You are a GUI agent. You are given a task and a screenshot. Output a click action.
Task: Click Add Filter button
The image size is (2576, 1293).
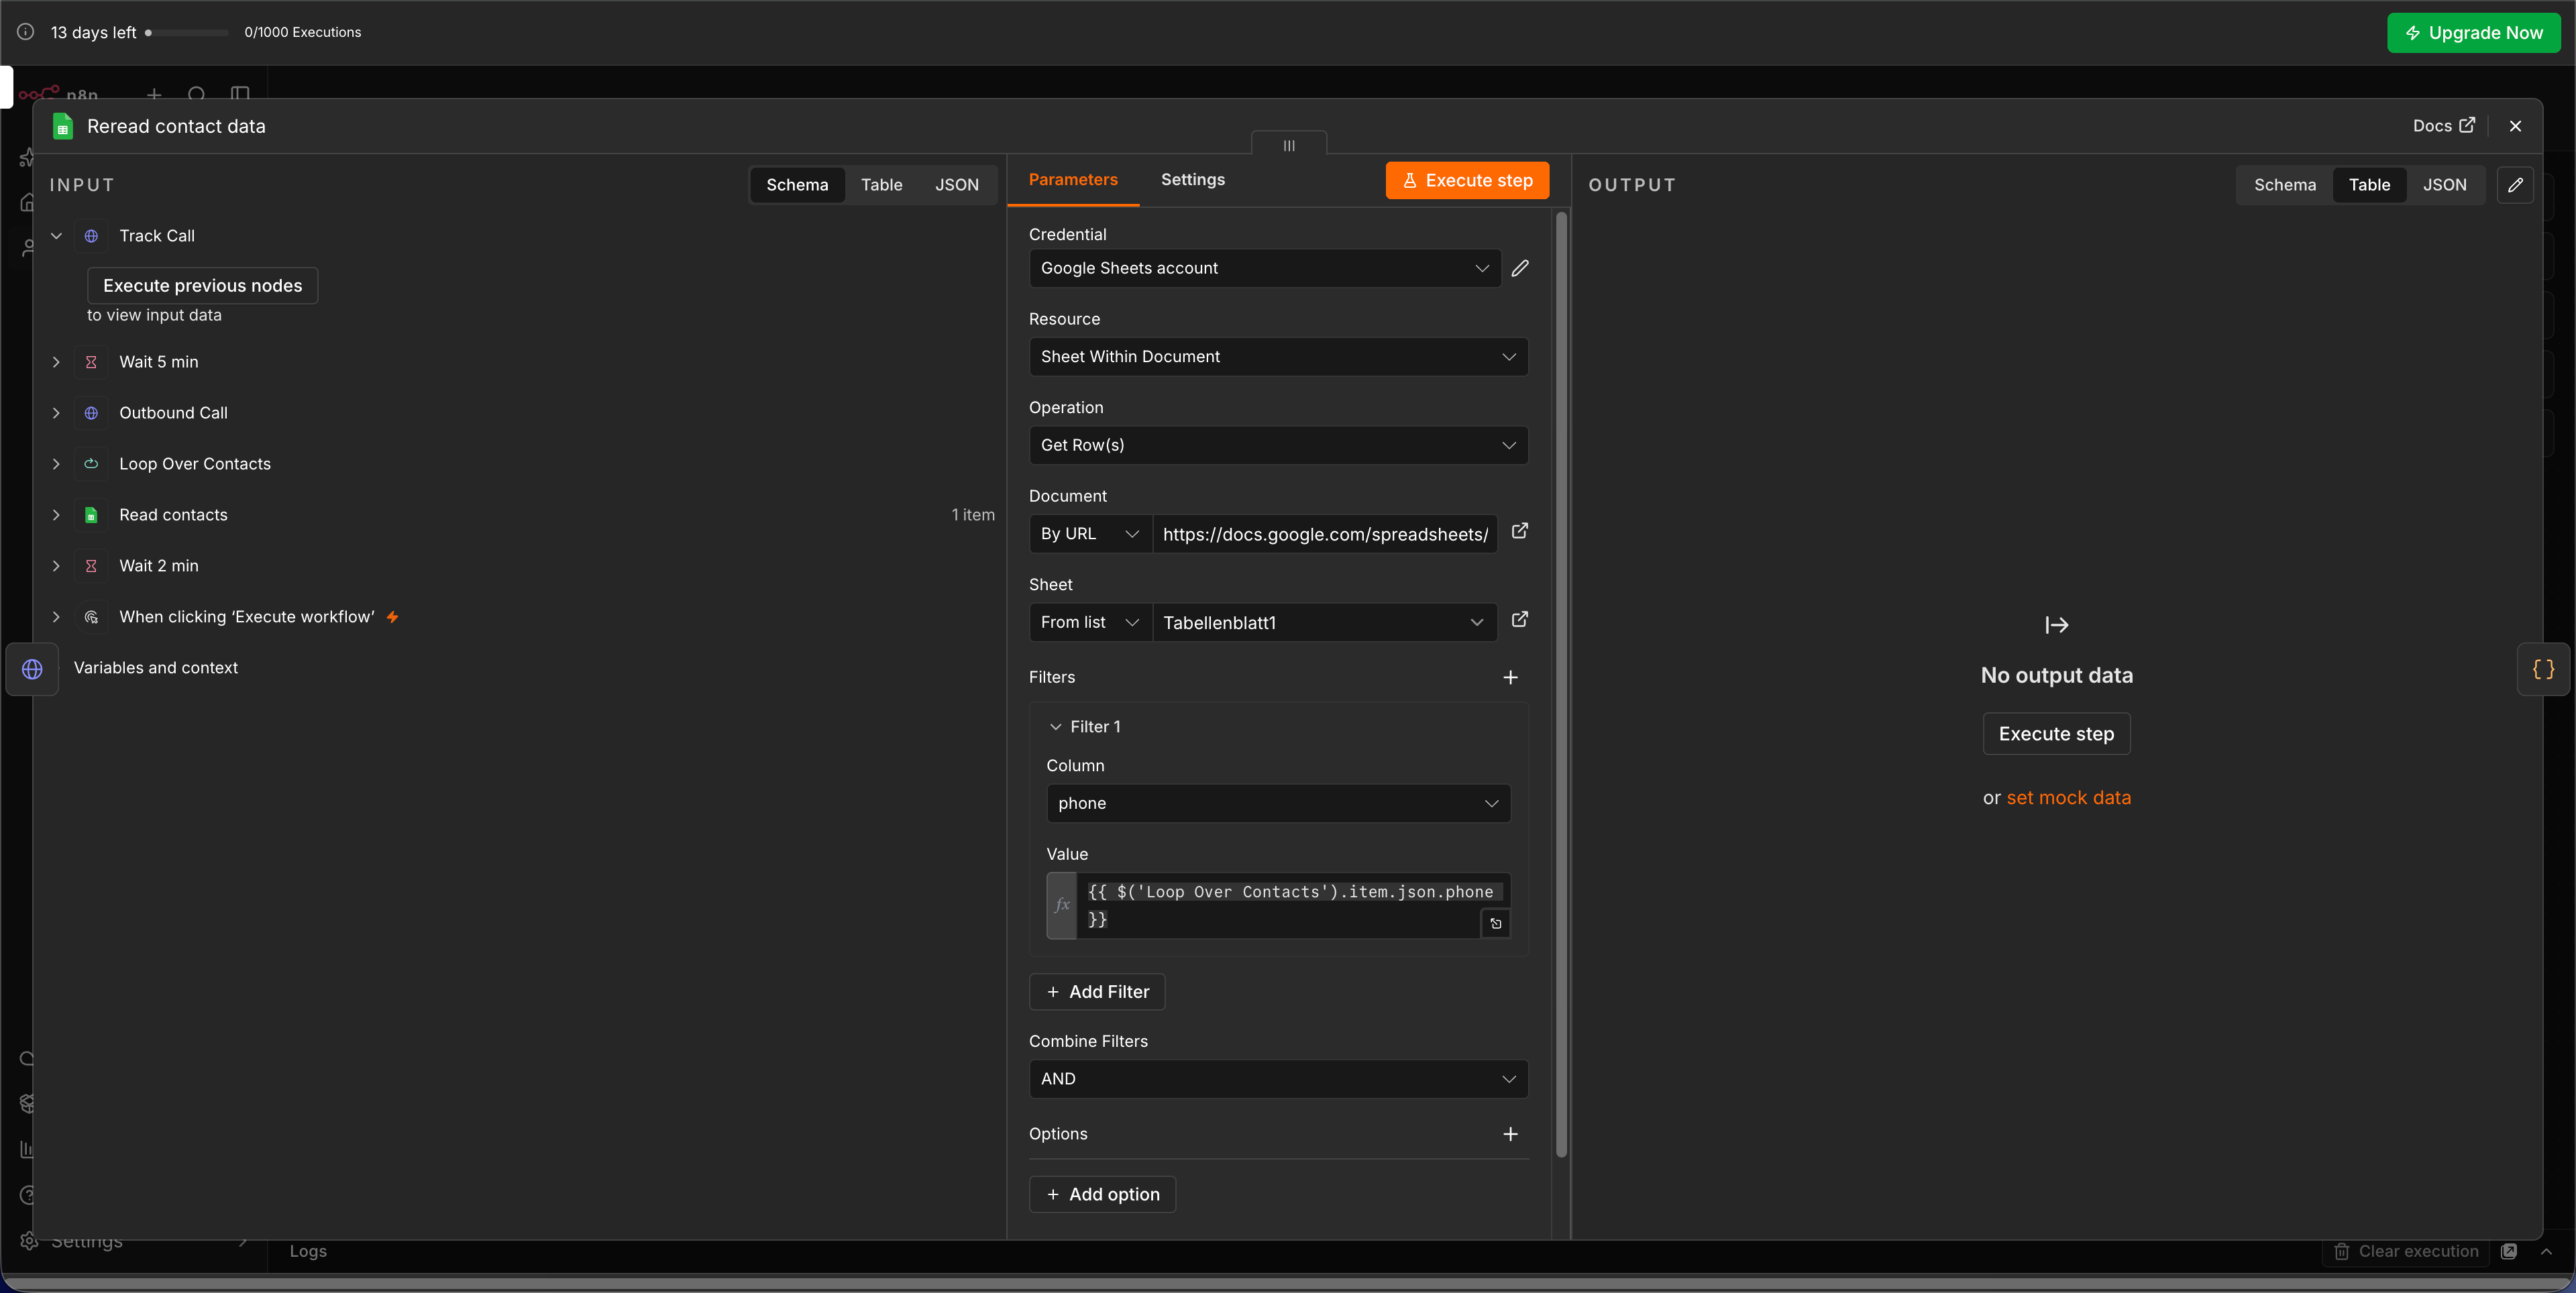tap(1097, 992)
